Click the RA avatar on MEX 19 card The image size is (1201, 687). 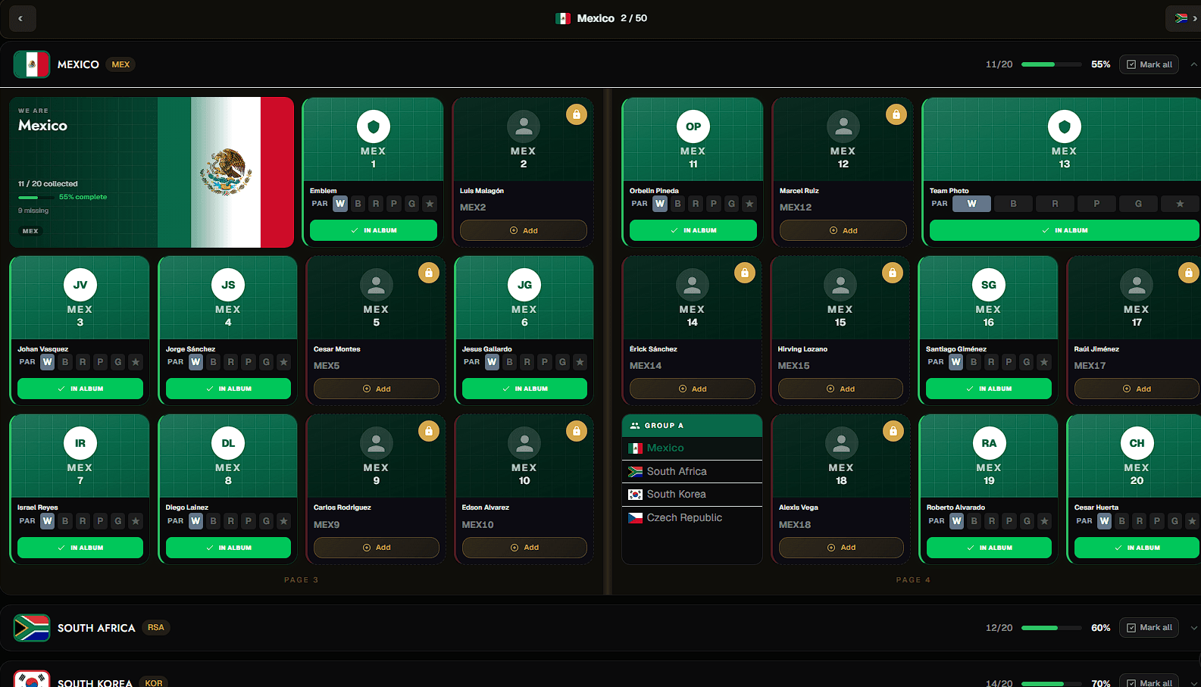click(x=989, y=443)
